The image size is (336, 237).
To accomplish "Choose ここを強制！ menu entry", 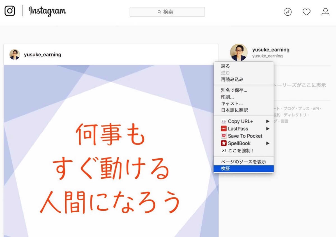I will (244, 150).
